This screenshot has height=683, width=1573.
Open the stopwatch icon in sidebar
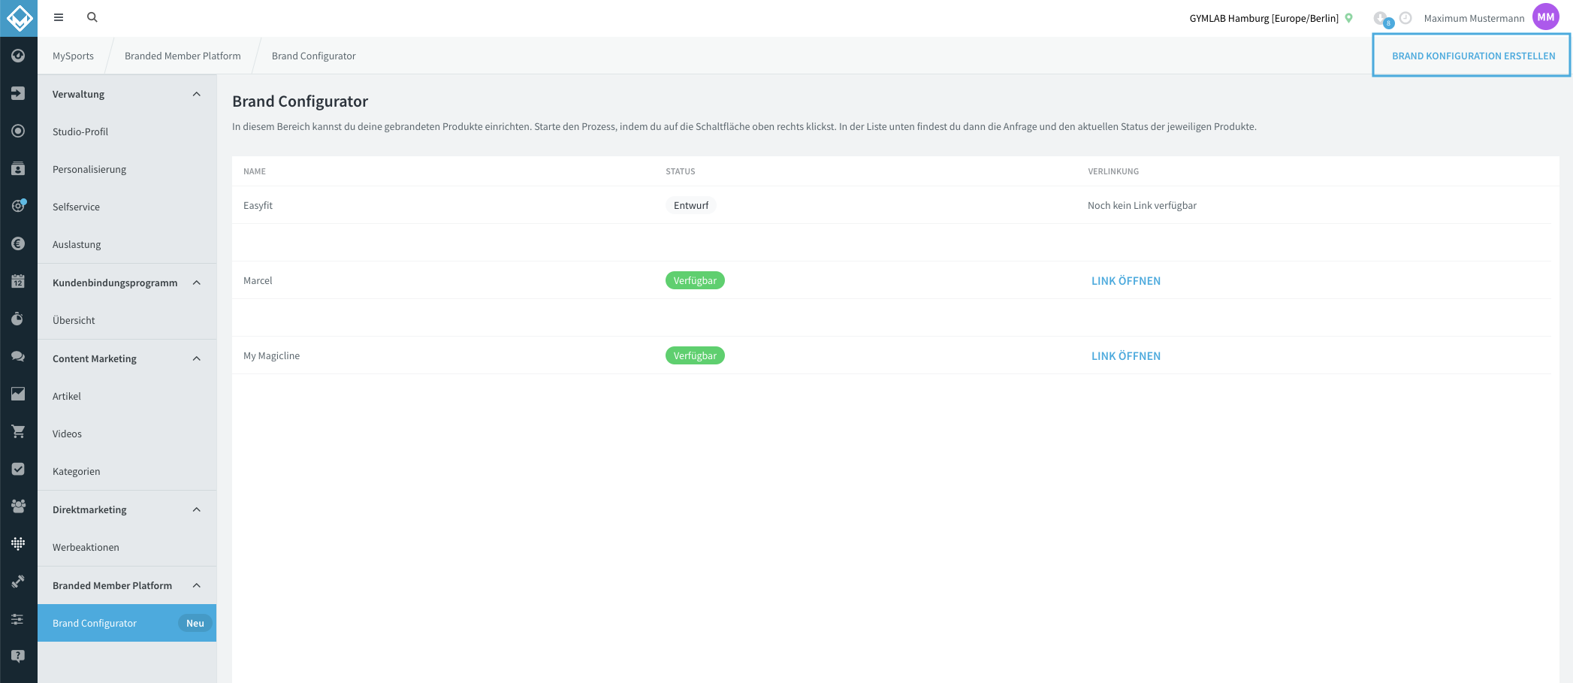pyautogui.click(x=18, y=319)
